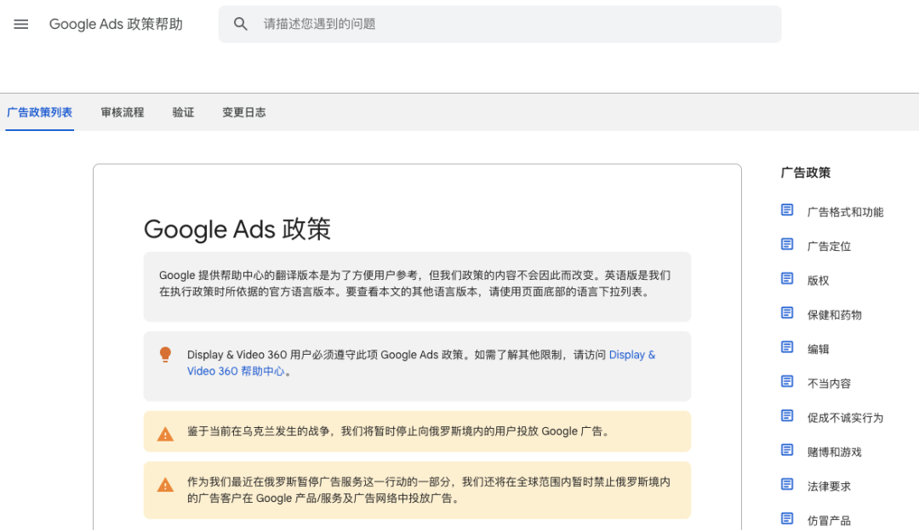The width and height of the screenshot is (919, 530).
Task: Open the 广告格式和功能 sidebar link
Action: coord(845,212)
